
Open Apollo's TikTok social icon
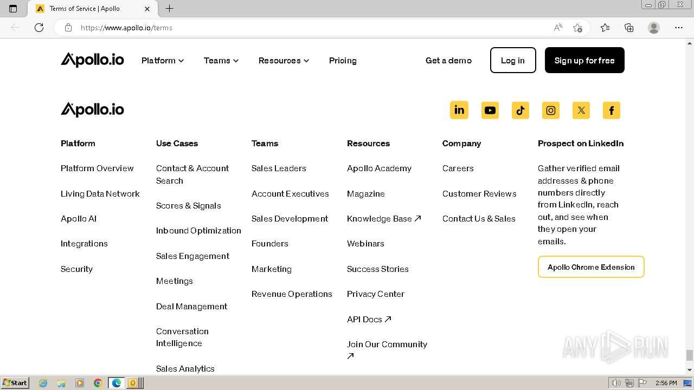tap(520, 110)
